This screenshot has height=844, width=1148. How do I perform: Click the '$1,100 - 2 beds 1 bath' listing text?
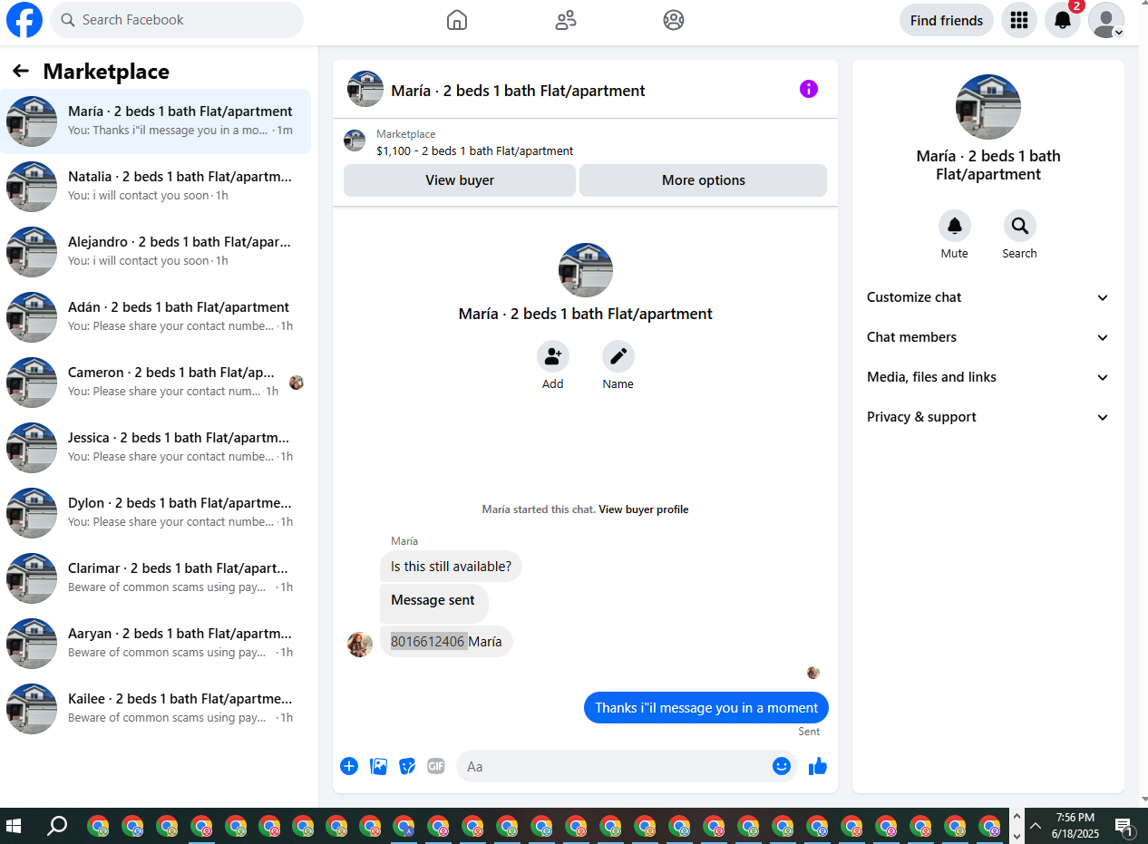coord(475,151)
